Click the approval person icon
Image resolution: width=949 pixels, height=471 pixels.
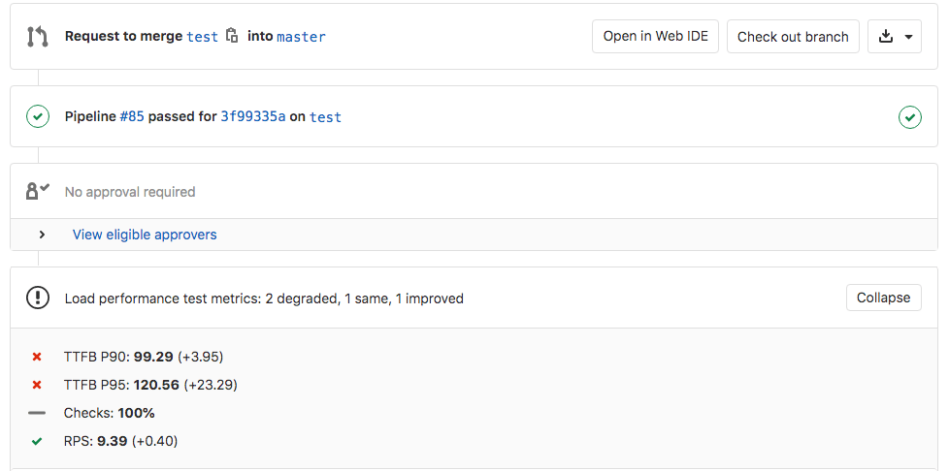tap(37, 191)
